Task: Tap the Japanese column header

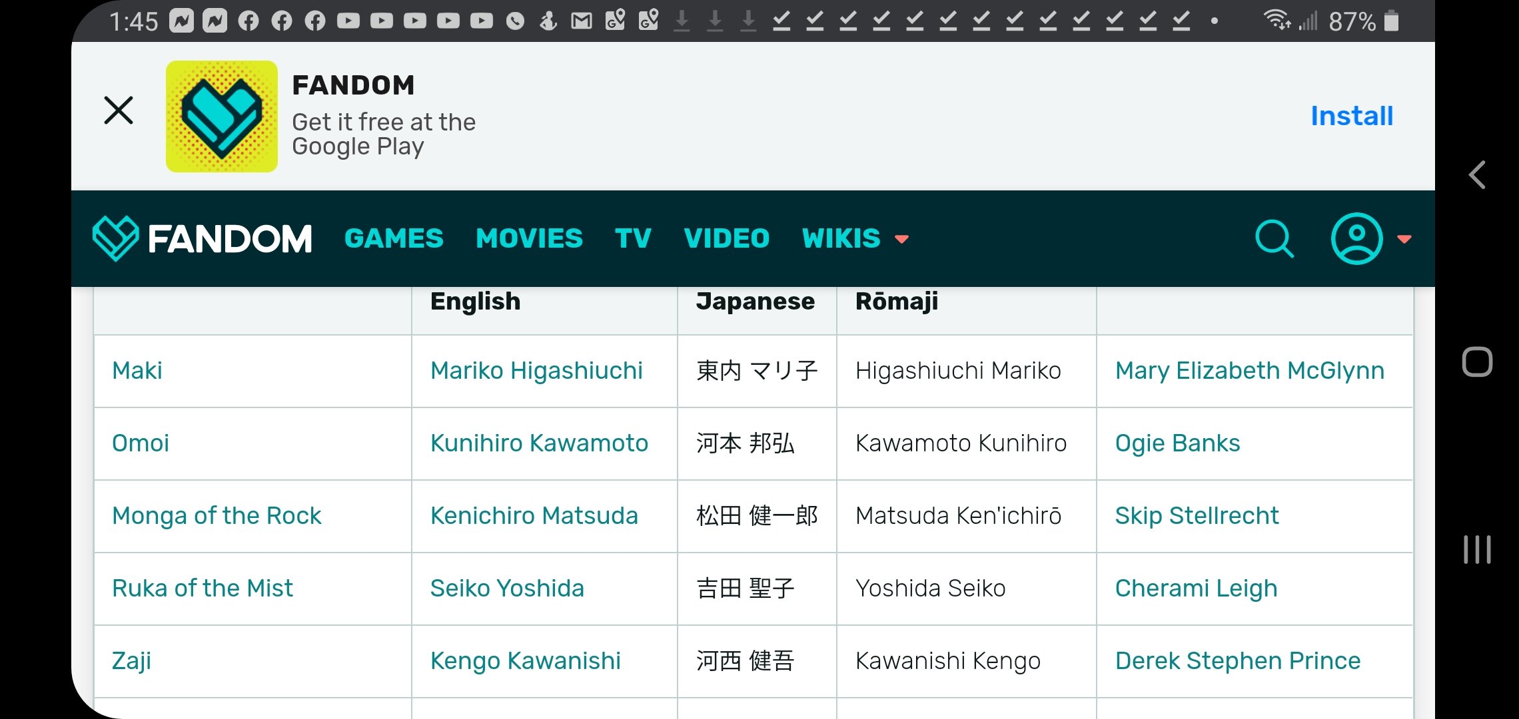Action: point(756,302)
